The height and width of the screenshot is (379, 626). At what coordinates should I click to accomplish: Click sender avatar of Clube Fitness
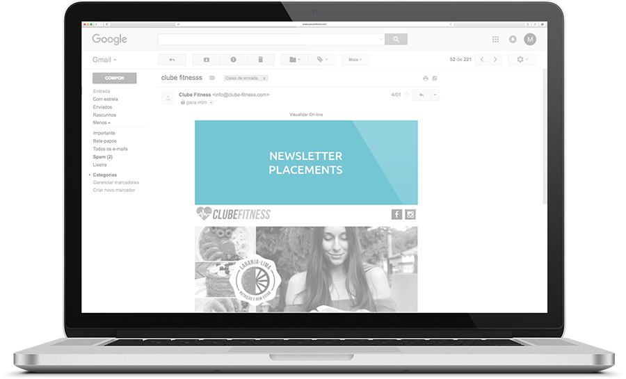coord(168,98)
